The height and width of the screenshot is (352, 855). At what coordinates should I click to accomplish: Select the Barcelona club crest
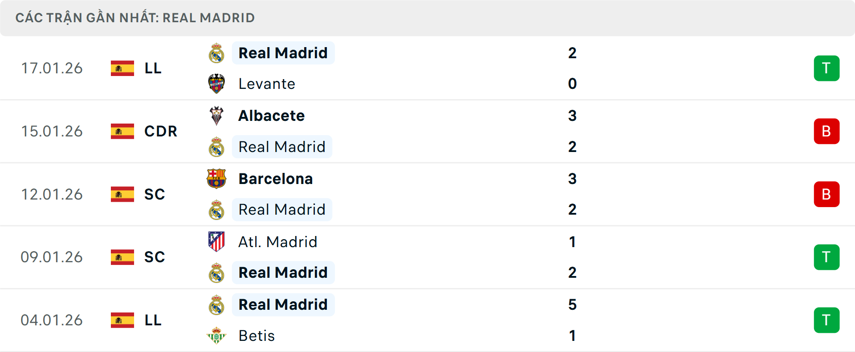217,179
